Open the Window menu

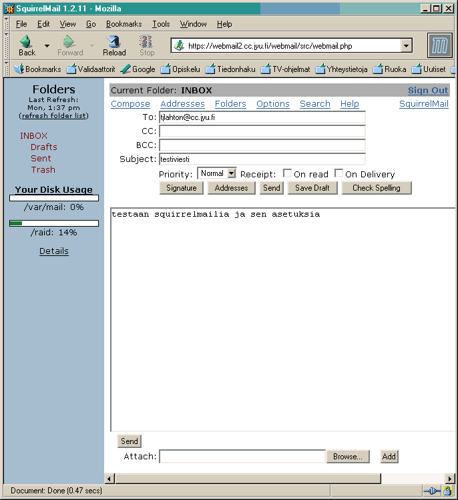193,24
